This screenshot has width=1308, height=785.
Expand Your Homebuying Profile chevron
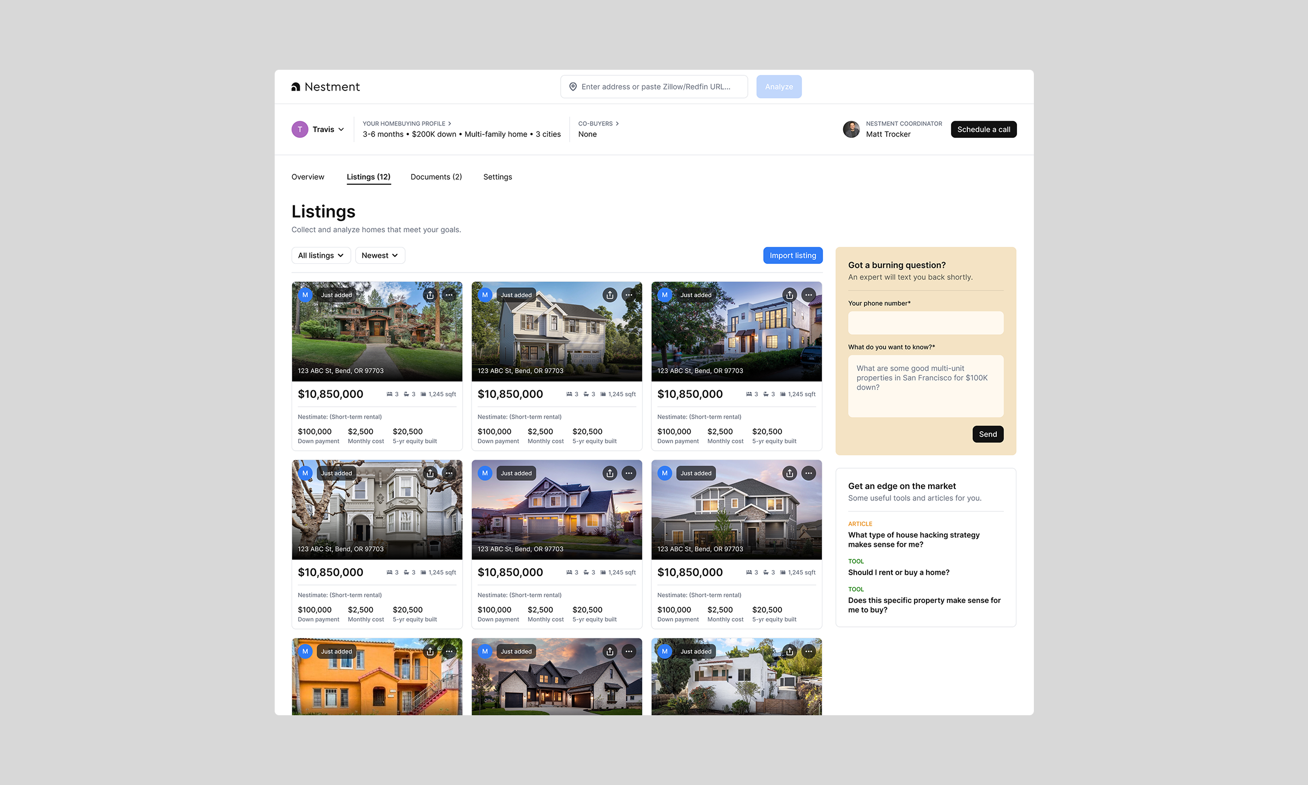point(450,124)
